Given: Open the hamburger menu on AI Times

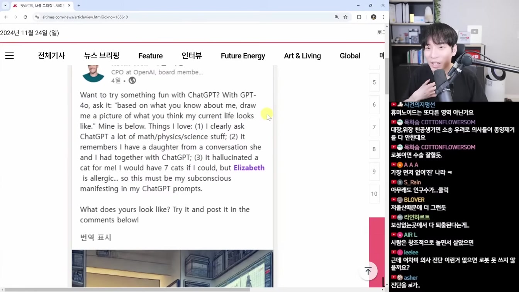Looking at the screenshot, I should [x=9, y=56].
